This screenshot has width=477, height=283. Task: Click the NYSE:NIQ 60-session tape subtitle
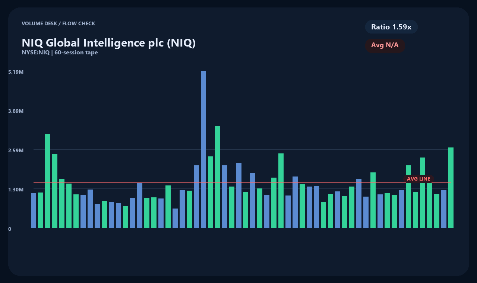[x=60, y=53]
